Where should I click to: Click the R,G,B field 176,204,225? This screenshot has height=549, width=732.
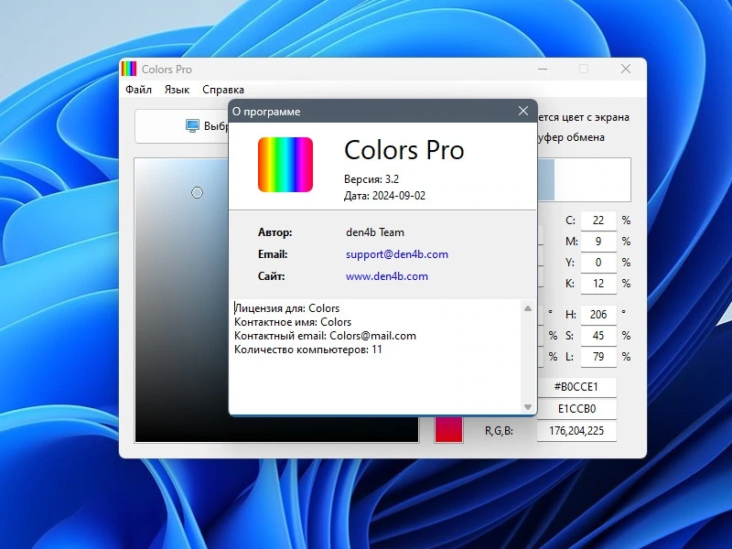tap(576, 431)
